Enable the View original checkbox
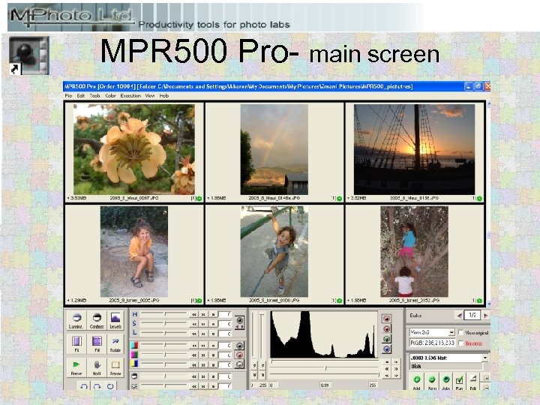The image size is (540, 405). 460,332
